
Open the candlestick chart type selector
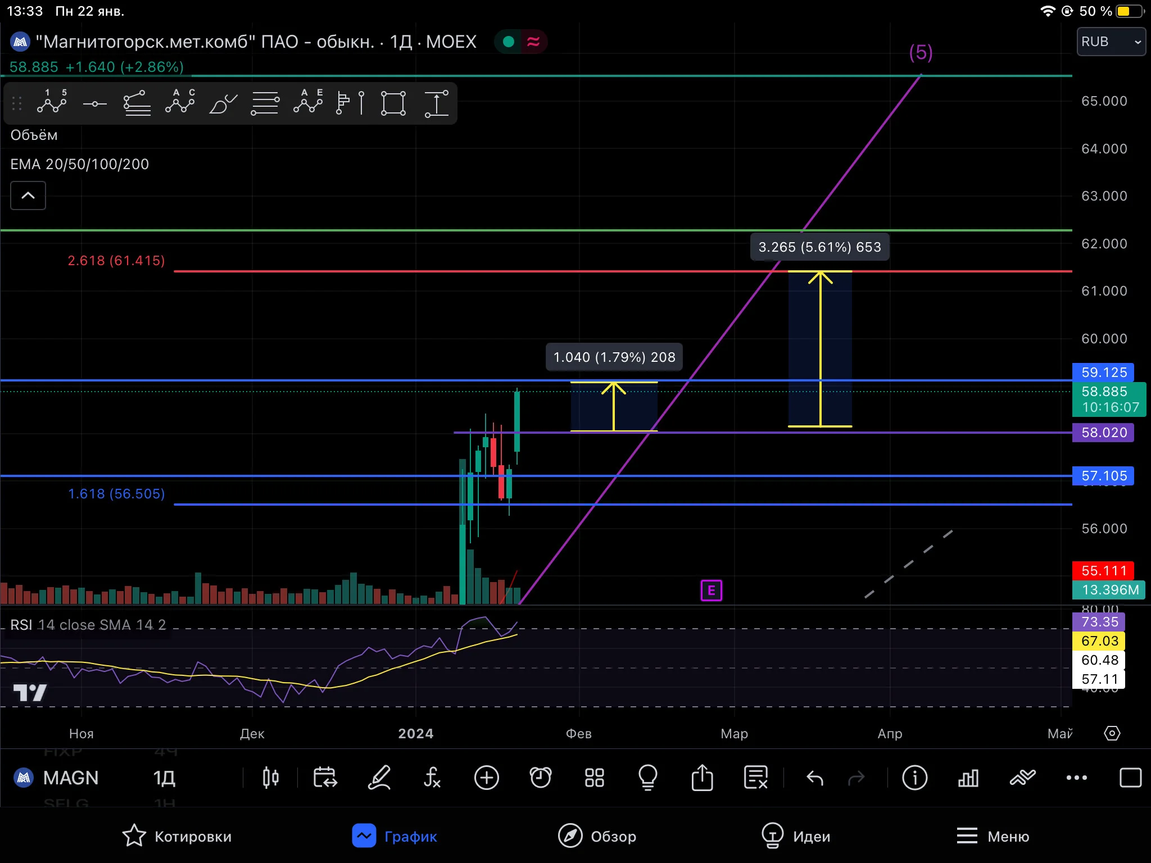[x=271, y=778]
